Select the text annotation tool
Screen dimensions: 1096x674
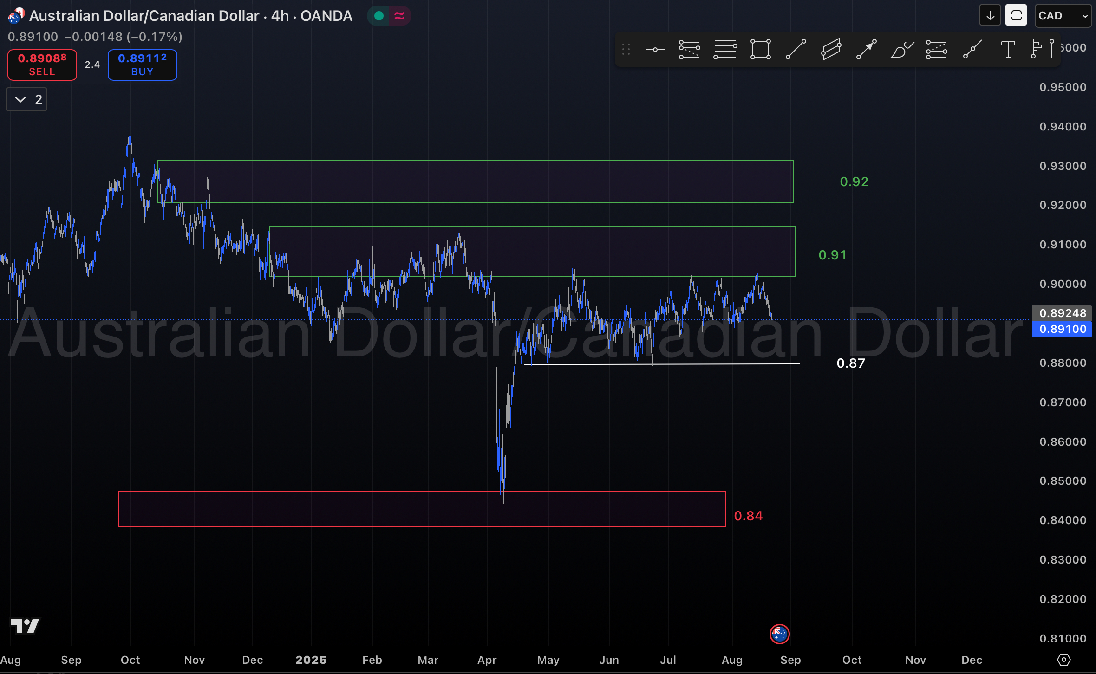[x=1007, y=50]
